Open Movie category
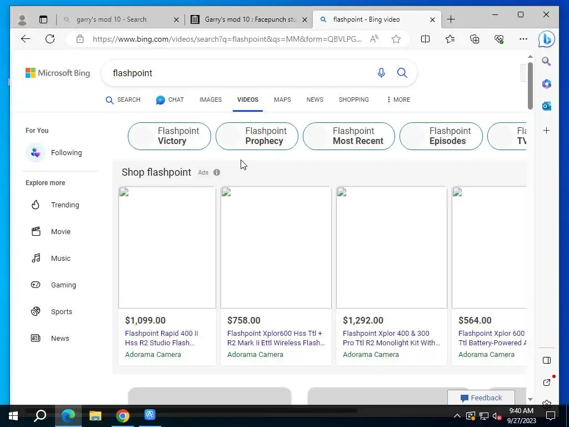The height and width of the screenshot is (427, 569). click(x=51, y=231)
